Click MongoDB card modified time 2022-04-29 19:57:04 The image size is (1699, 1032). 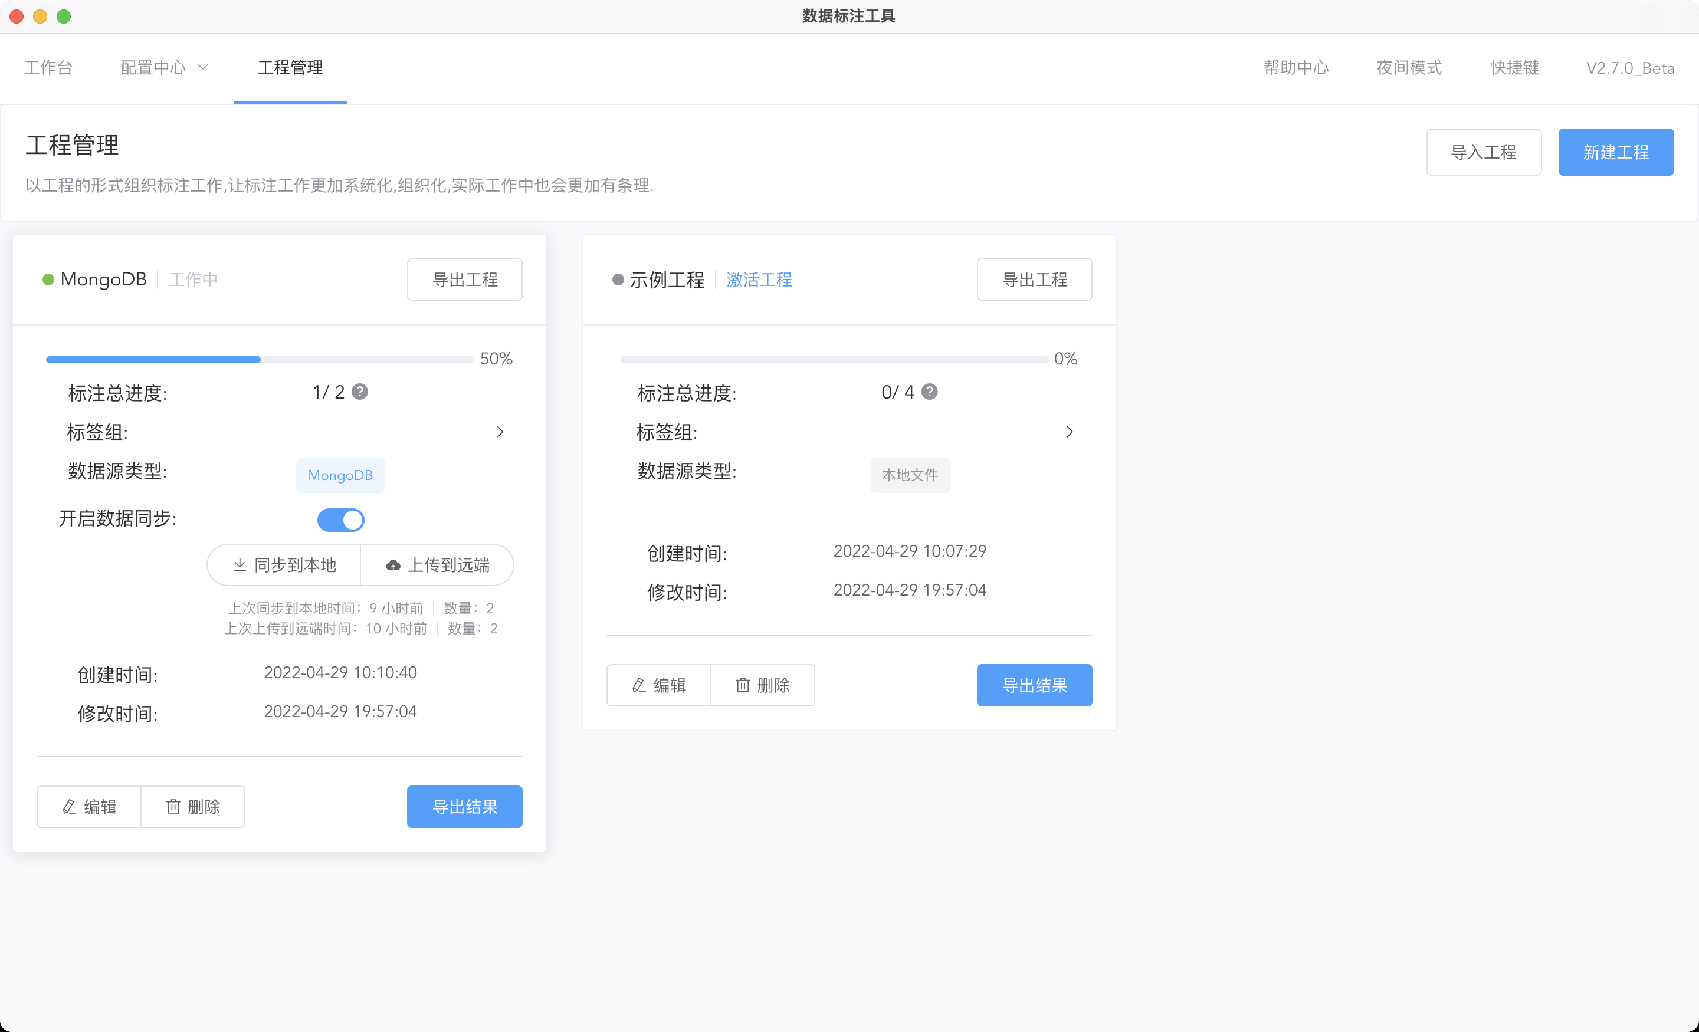click(340, 711)
